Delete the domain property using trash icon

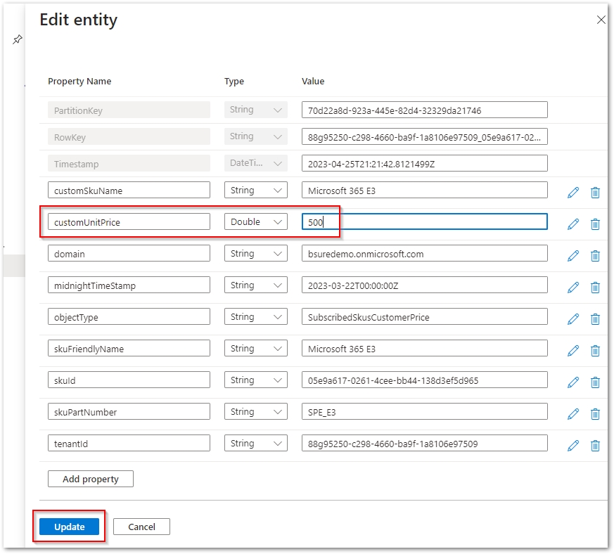pyautogui.click(x=595, y=255)
